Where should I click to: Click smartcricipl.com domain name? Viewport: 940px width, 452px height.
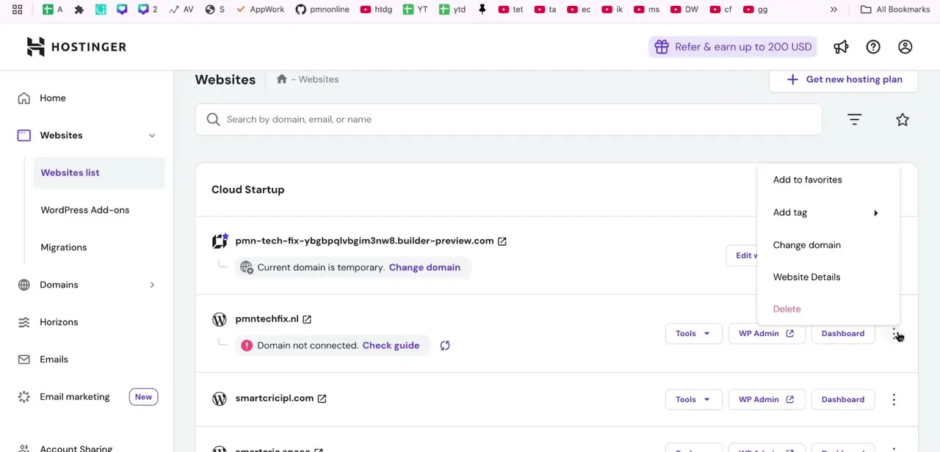(x=274, y=398)
